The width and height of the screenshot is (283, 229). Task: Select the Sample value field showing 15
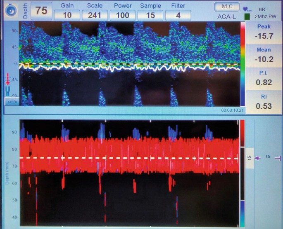(x=150, y=15)
